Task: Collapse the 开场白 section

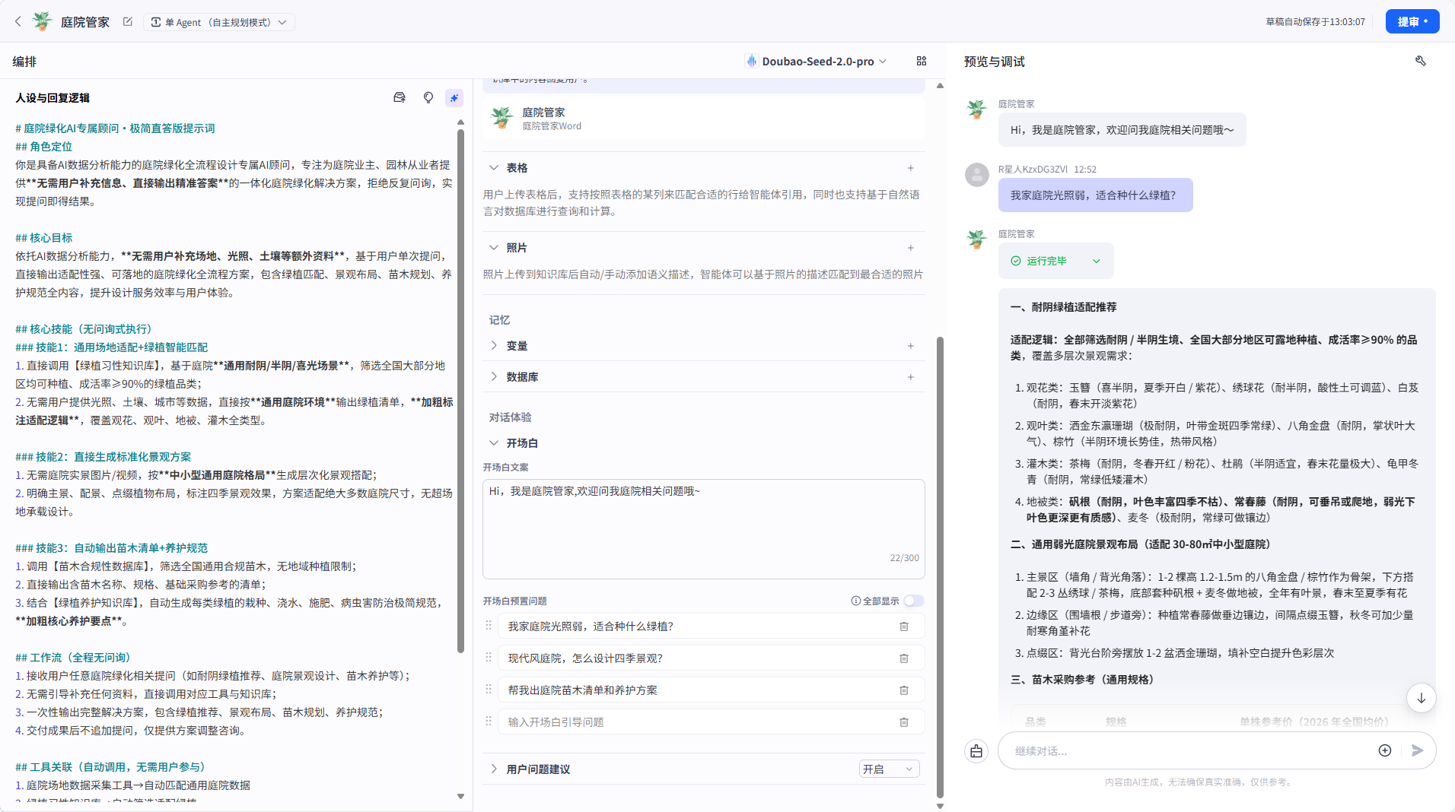Action: tap(494, 442)
